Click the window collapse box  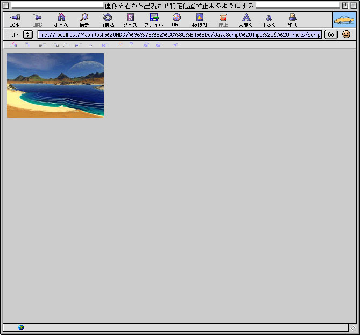click(354, 5)
